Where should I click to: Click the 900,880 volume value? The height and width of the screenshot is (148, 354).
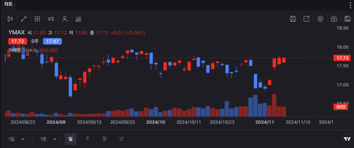[49, 50]
